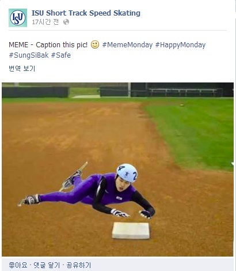Screen dimensions: 236x271
Task: Click 댓글 달기 to comment
Action: point(47,265)
